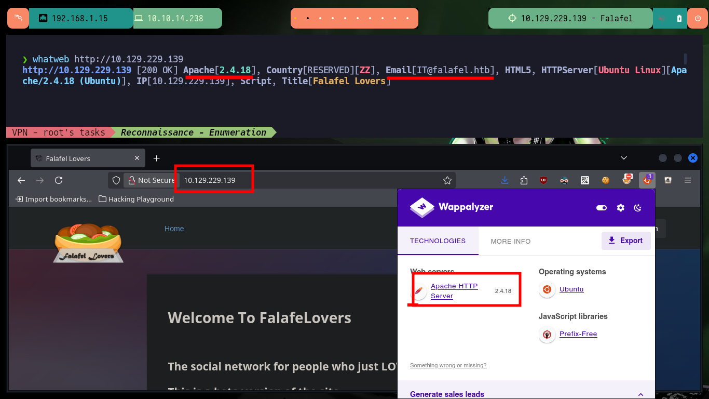This screenshot has width=709, height=399.
Task: Click the Wappalyzer Export button
Action: point(626,241)
